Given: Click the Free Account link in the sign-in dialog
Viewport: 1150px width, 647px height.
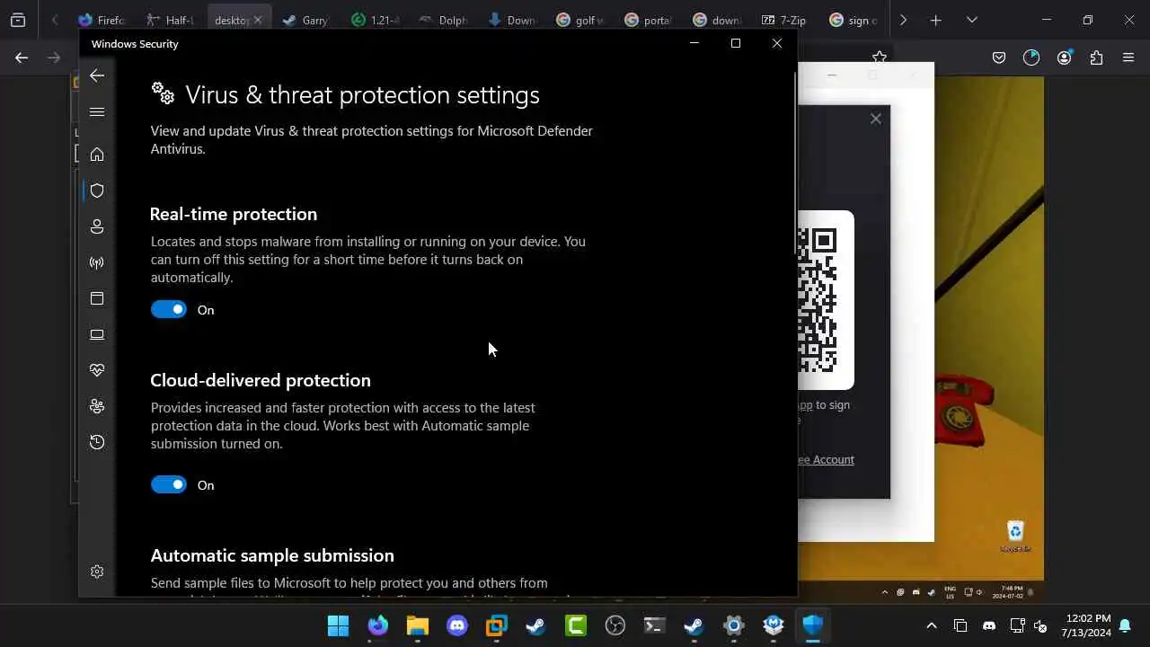Looking at the screenshot, I should (827, 459).
